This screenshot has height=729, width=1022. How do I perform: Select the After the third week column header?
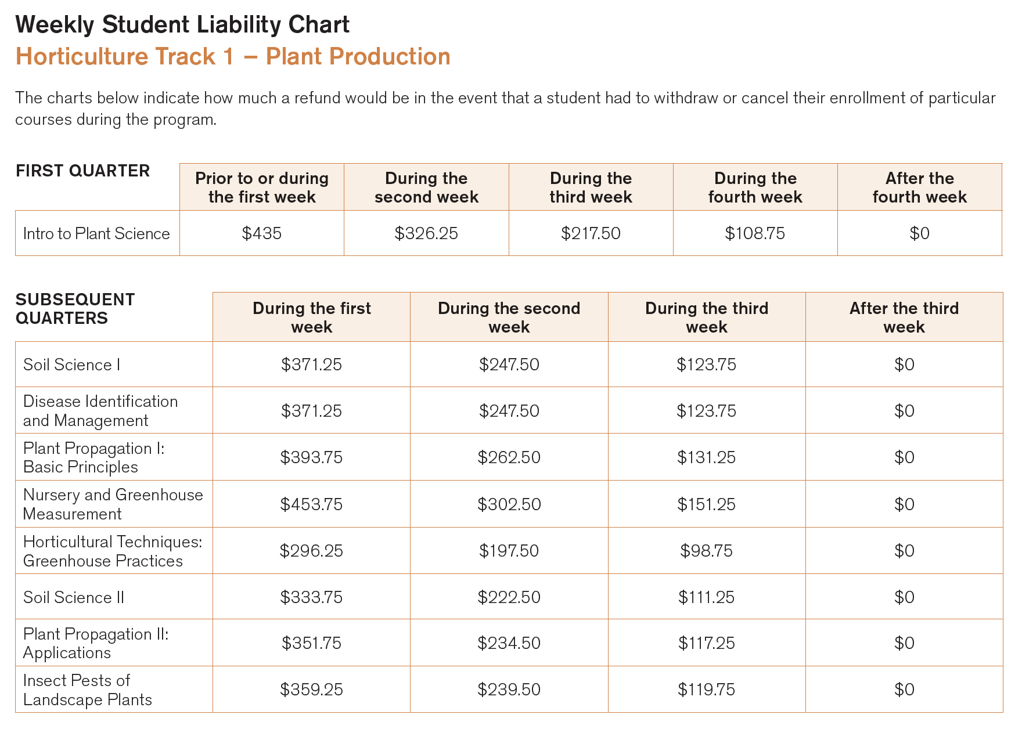pyautogui.click(x=904, y=317)
